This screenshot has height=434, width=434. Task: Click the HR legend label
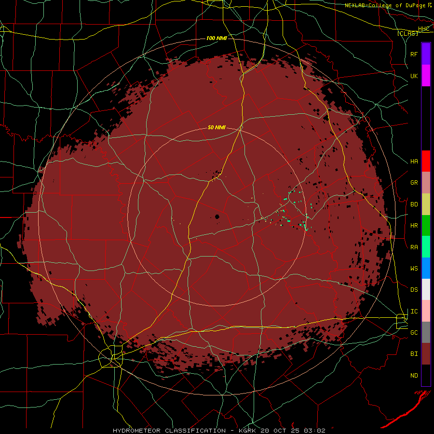(414, 226)
